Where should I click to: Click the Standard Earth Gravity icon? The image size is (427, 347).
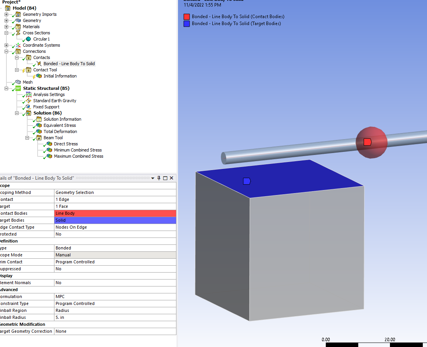point(29,101)
